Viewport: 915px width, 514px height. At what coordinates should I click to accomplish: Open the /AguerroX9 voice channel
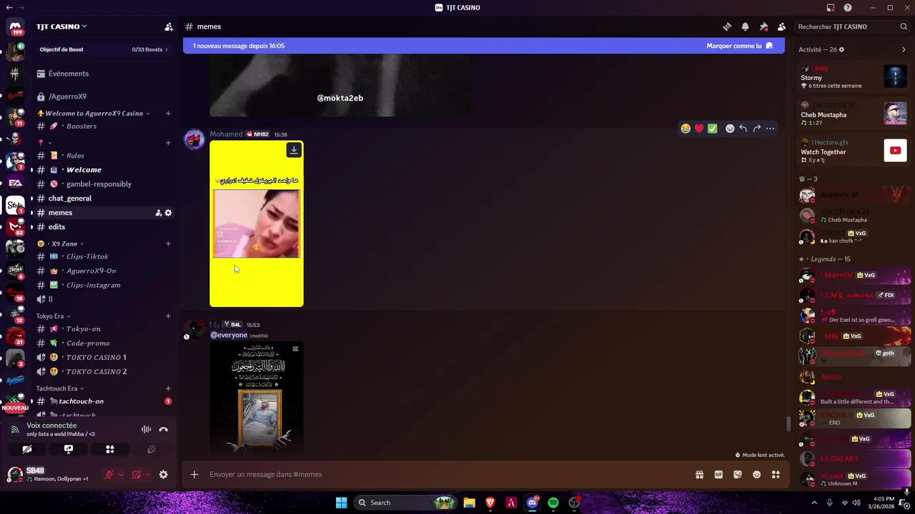click(104, 96)
